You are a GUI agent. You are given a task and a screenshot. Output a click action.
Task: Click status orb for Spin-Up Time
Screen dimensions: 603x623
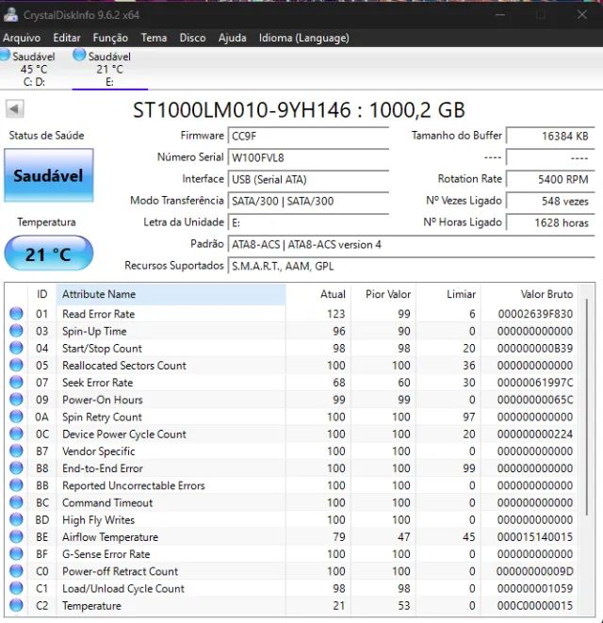tap(16, 331)
